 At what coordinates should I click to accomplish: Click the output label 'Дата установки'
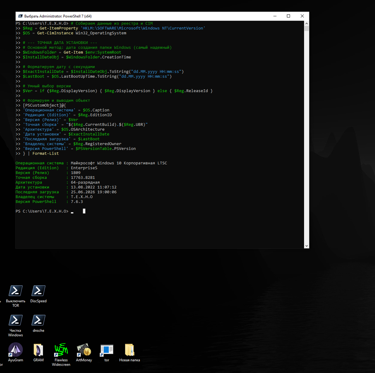pos(32,187)
